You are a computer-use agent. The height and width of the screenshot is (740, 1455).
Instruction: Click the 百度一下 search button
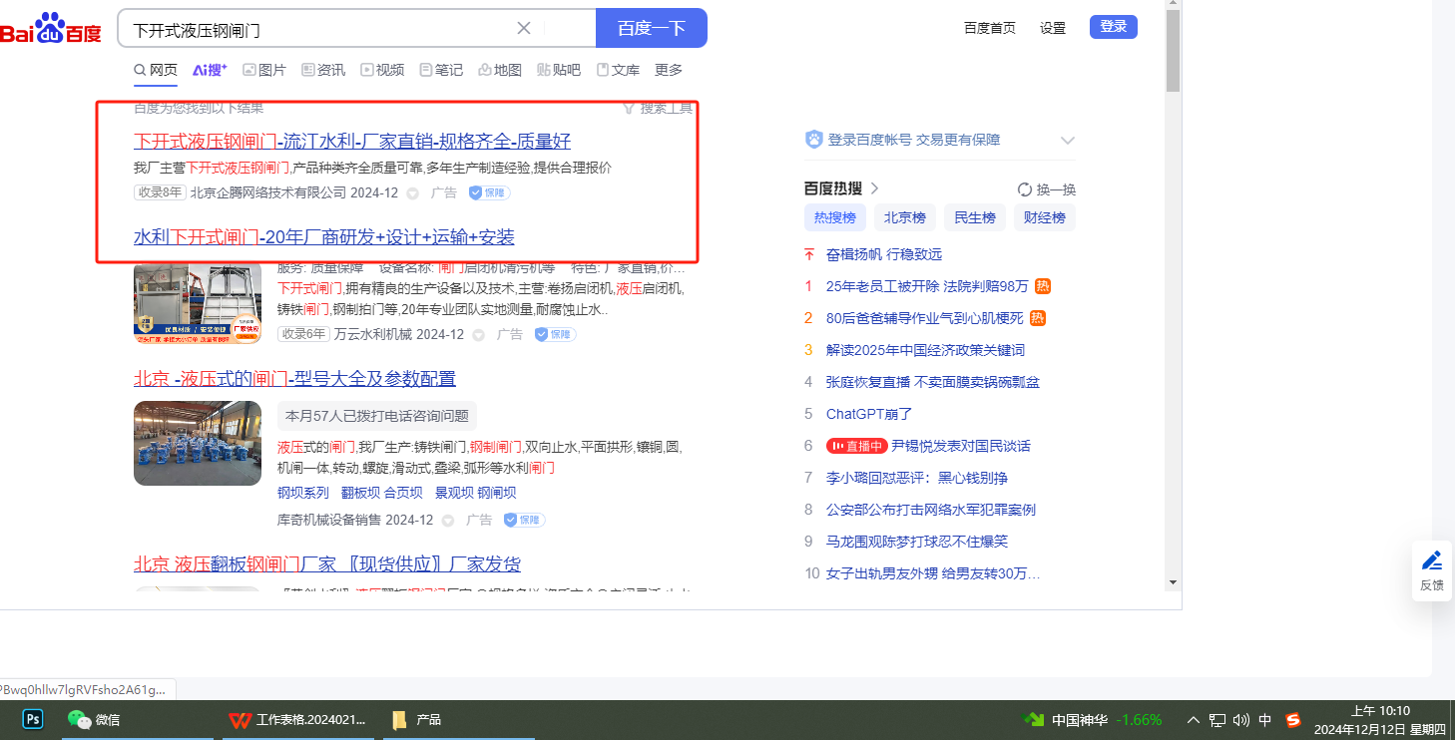point(652,28)
